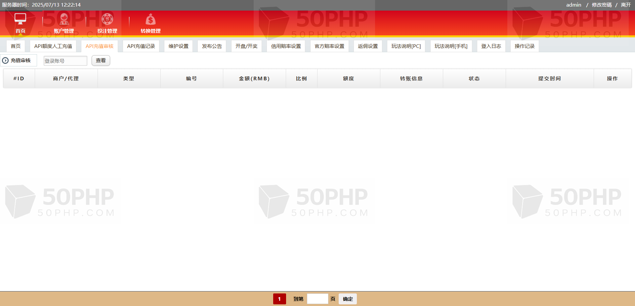Open the 返佣设置 tab
635x306 pixels.
click(x=368, y=46)
